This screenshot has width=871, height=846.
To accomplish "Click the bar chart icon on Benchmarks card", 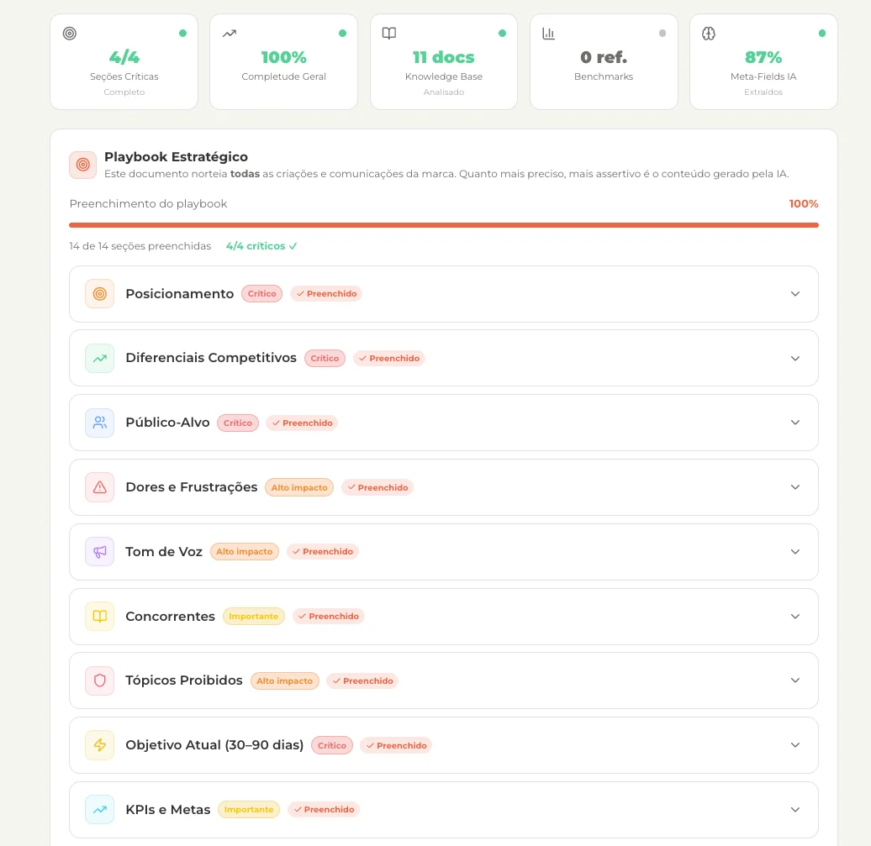I will click(x=549, y=34).
